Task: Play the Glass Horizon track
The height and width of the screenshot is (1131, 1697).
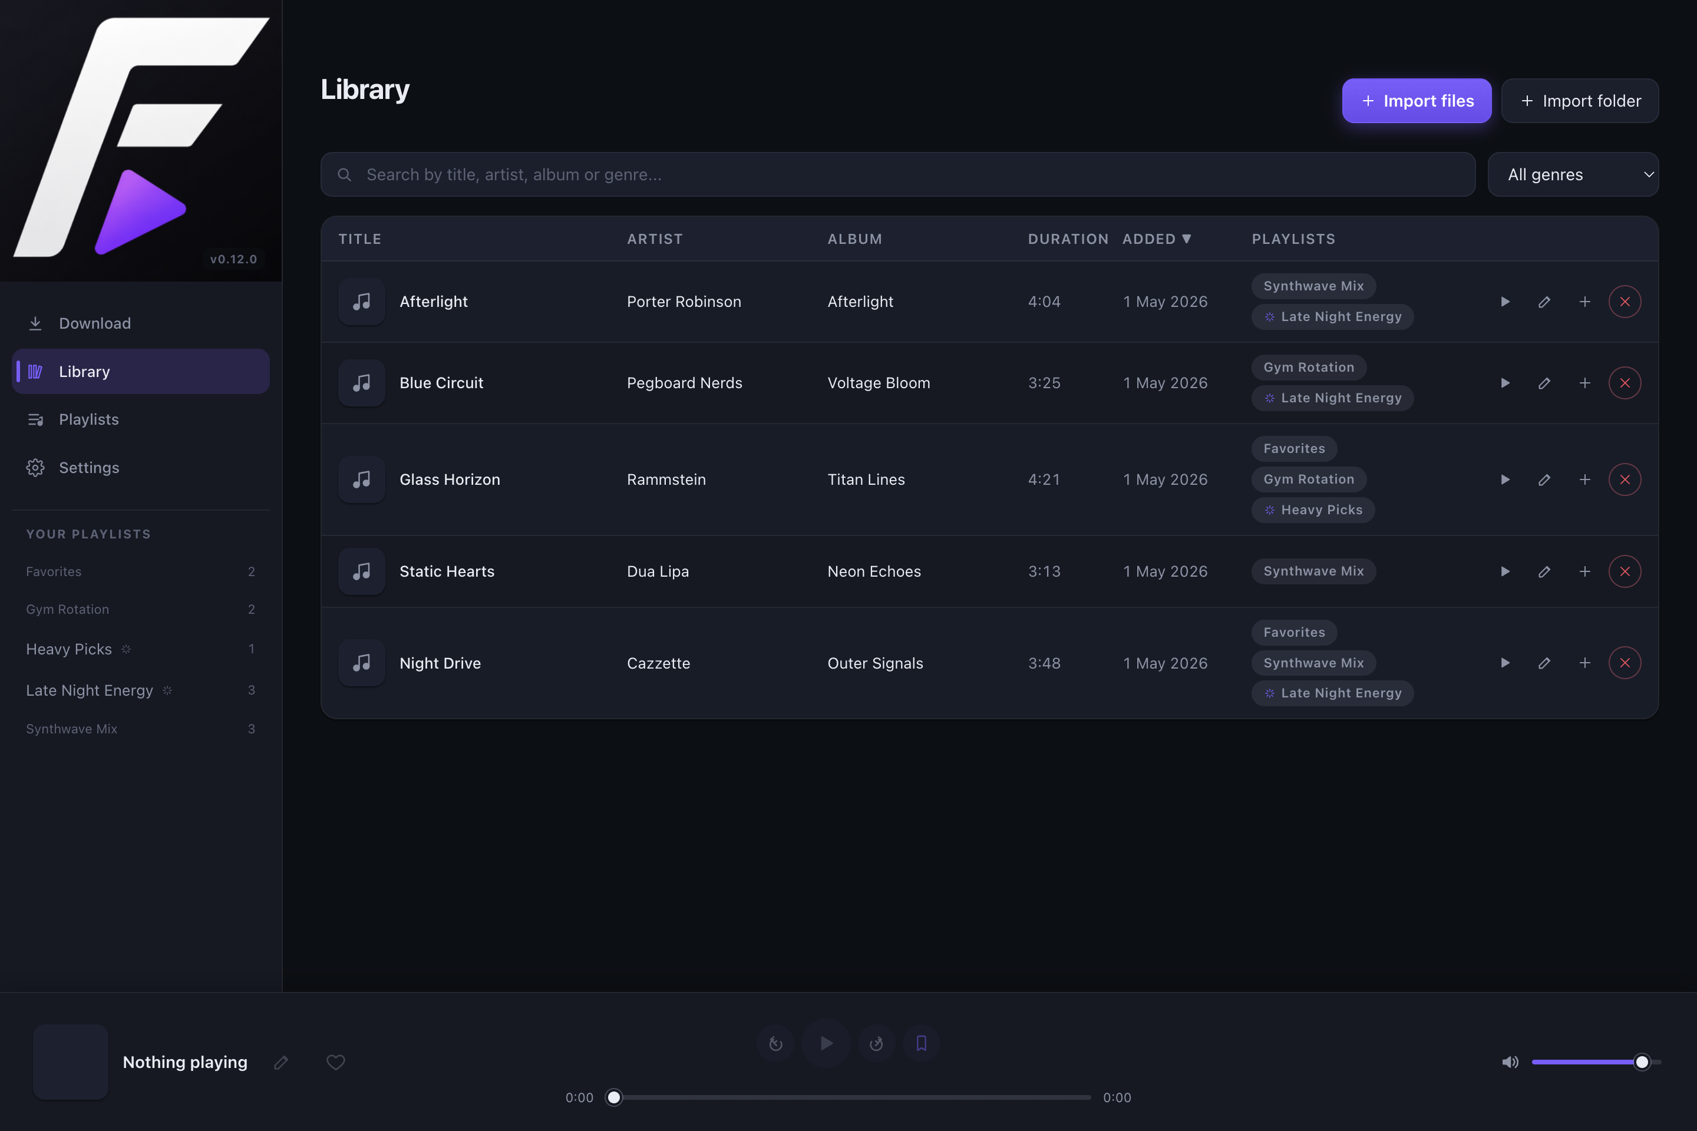Action: [x=1505, y=479]
